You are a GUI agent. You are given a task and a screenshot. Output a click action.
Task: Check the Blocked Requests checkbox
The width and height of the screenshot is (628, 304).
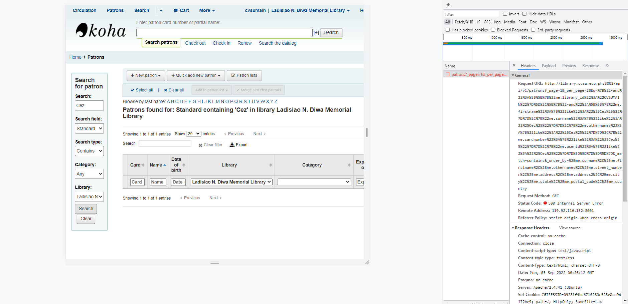click(x=493, y=30)
